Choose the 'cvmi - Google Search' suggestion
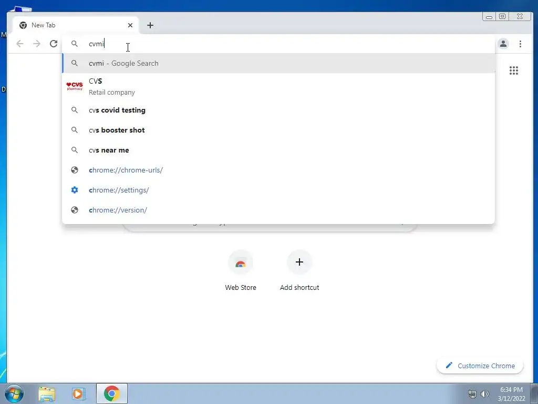The height and width of the screenshot is (404, 538). click(278, 63)
